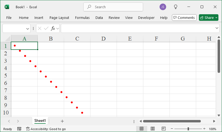The height and width of the screenshot is (132, 222).
Task: Switch to Page Break Preview icon
Action: (x=163, y=129)
